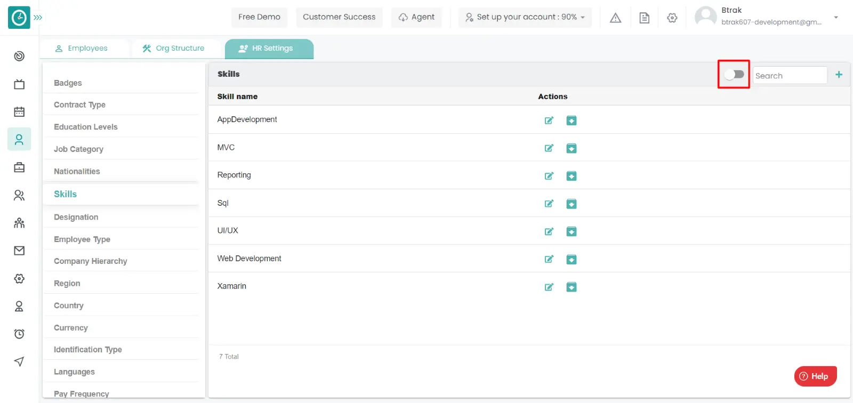Open the user profile icon in sidebar
The image size is (853, 403).
click(19, 306)
